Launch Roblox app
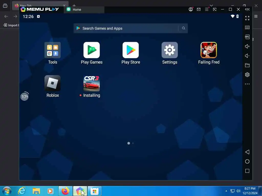The image size is (262, 196). 53,83
